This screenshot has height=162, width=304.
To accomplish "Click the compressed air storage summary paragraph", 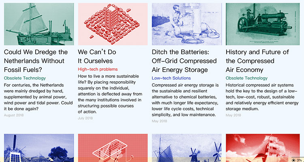I will point(186,100).
